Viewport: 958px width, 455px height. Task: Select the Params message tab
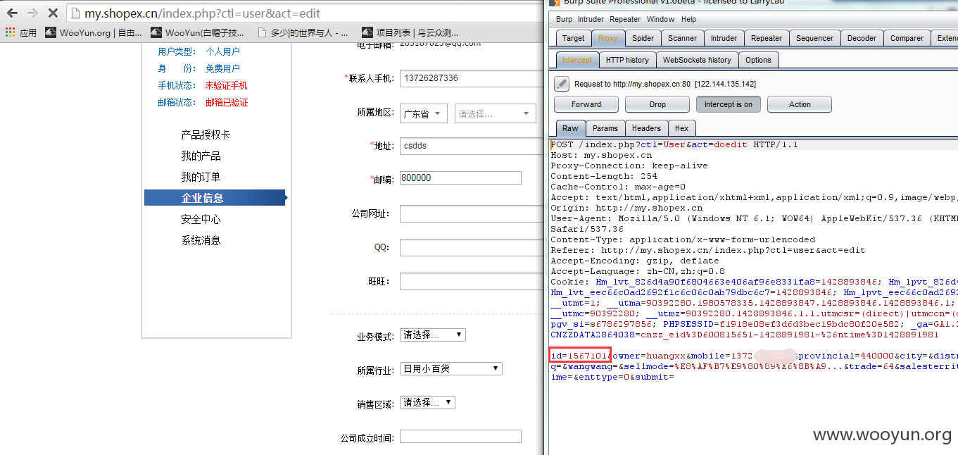pos(605,128)
